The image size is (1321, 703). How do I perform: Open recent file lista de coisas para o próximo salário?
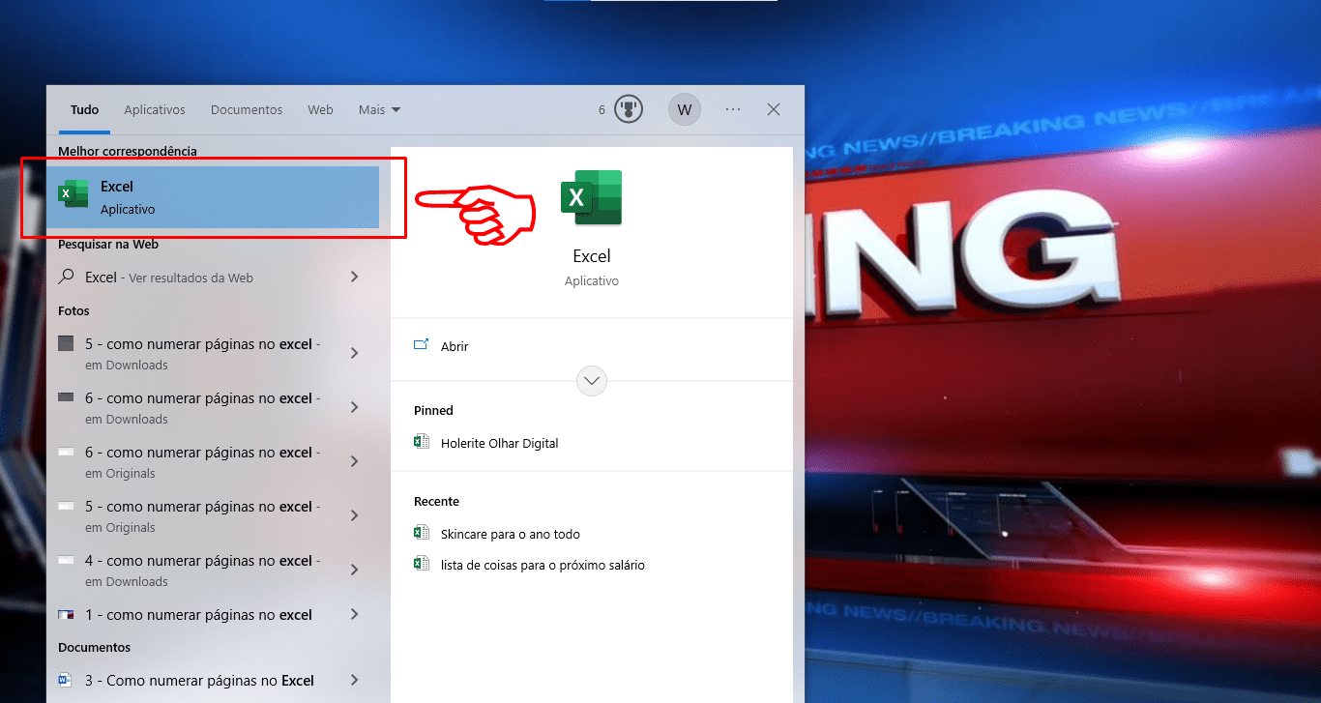click(543, 565)
